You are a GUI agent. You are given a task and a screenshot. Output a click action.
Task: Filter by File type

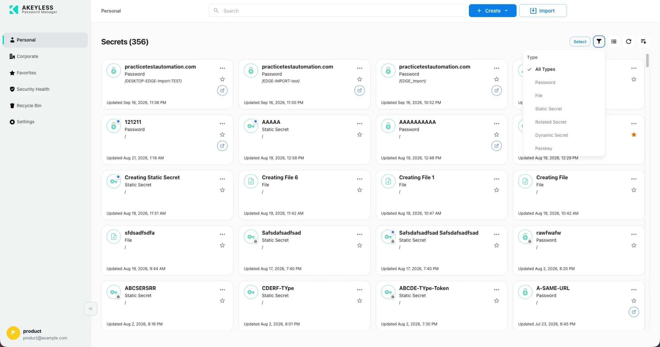click(564, 96)
